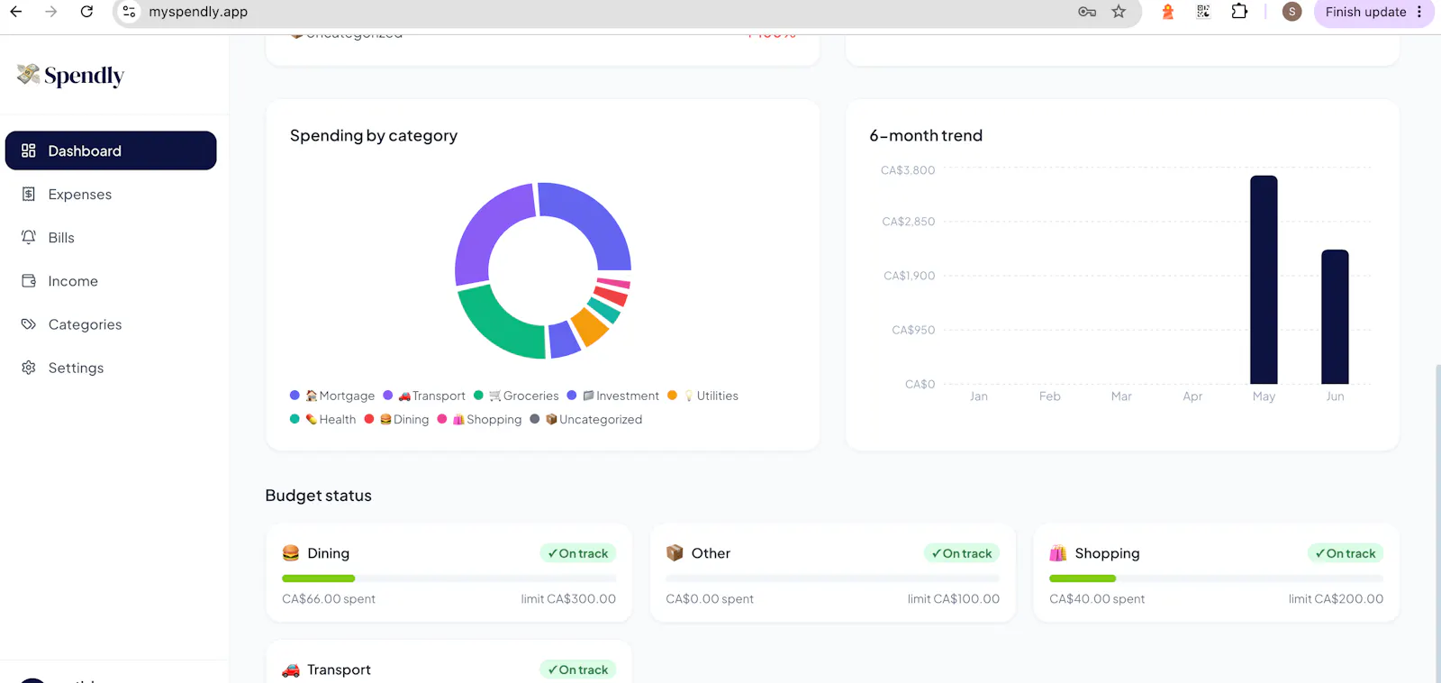Click the orange extension icon
This screenshot has height=683, width=1441.
[1168, 12]
